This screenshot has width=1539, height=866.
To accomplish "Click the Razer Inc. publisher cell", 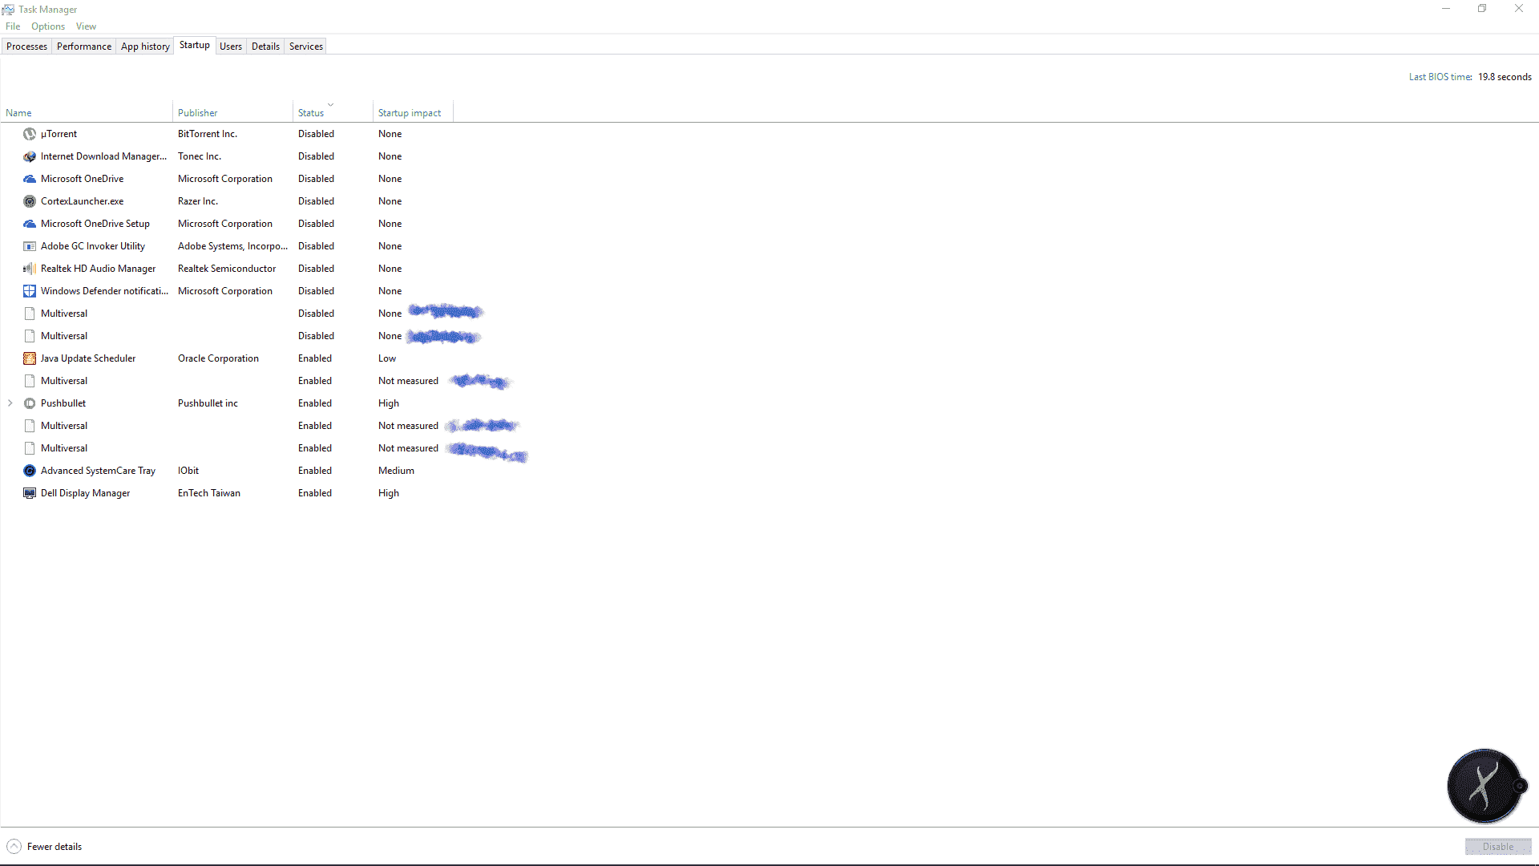I will coord(198,201).
